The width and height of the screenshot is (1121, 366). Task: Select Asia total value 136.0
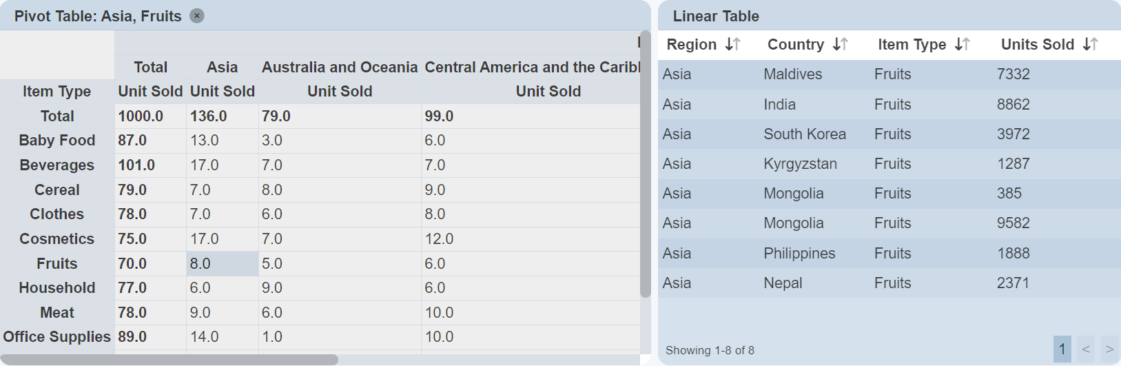click(x=209, y=116)
